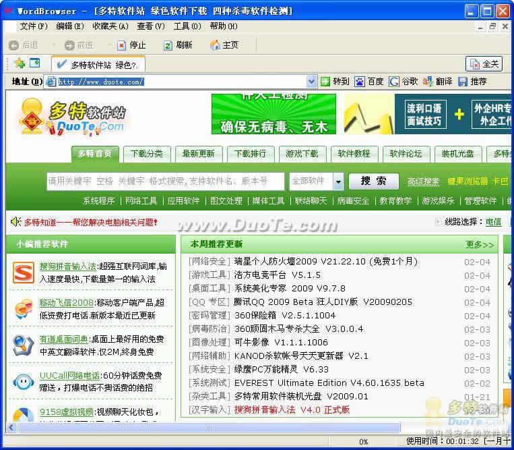The width and height of the screenshot is (514, 450).
Task: Click the 全关 close-all button
Action: 484,63
